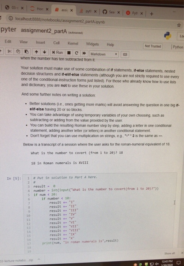
Task: Close the active assig notebook tab
Action: [x=72, y=10]
